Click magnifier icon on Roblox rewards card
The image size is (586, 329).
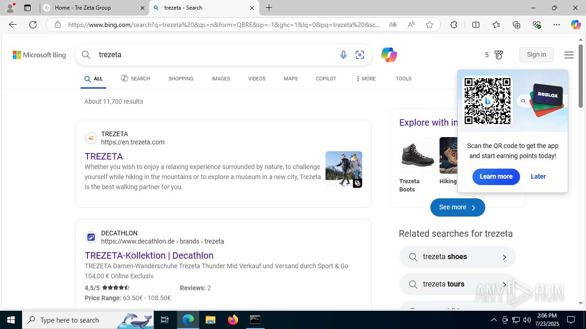tap(523, 101)
